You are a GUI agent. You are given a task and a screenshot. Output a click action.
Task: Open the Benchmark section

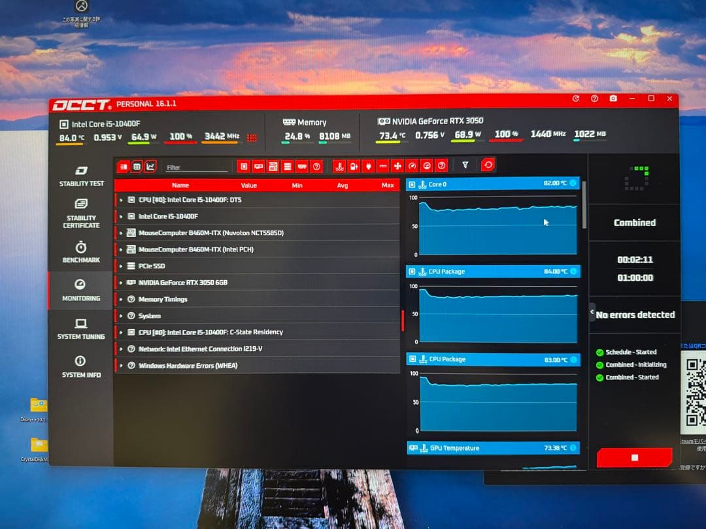tap(82, 252)
